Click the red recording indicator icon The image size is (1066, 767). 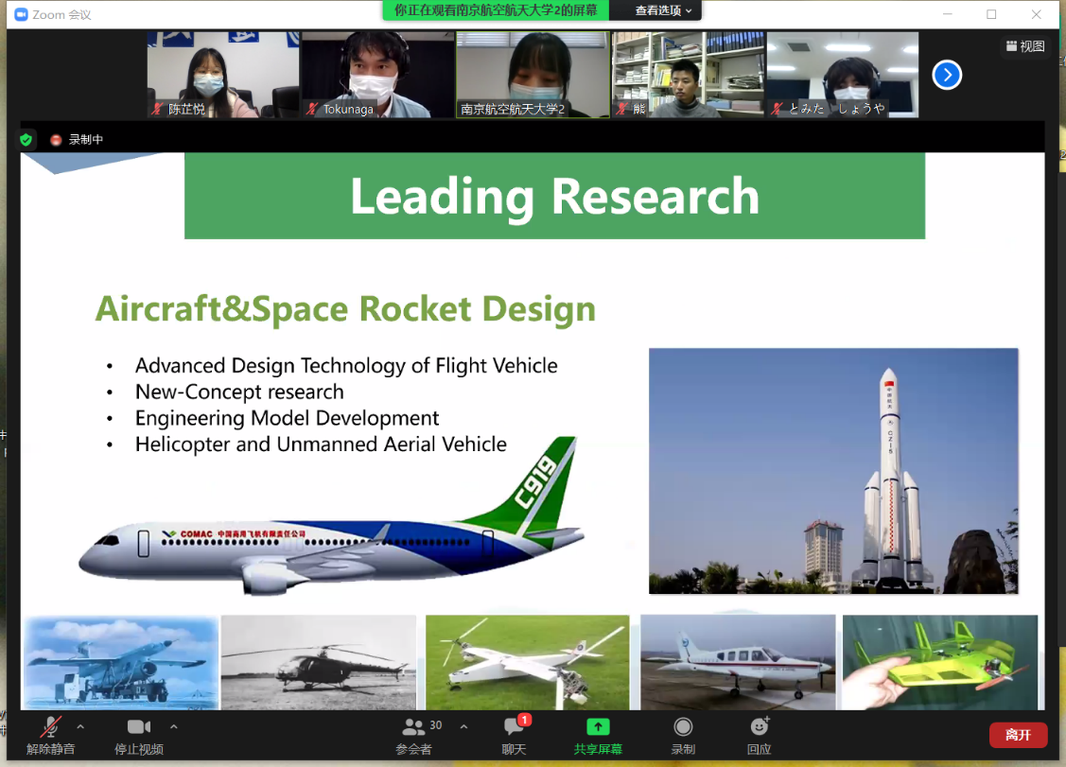56,140
